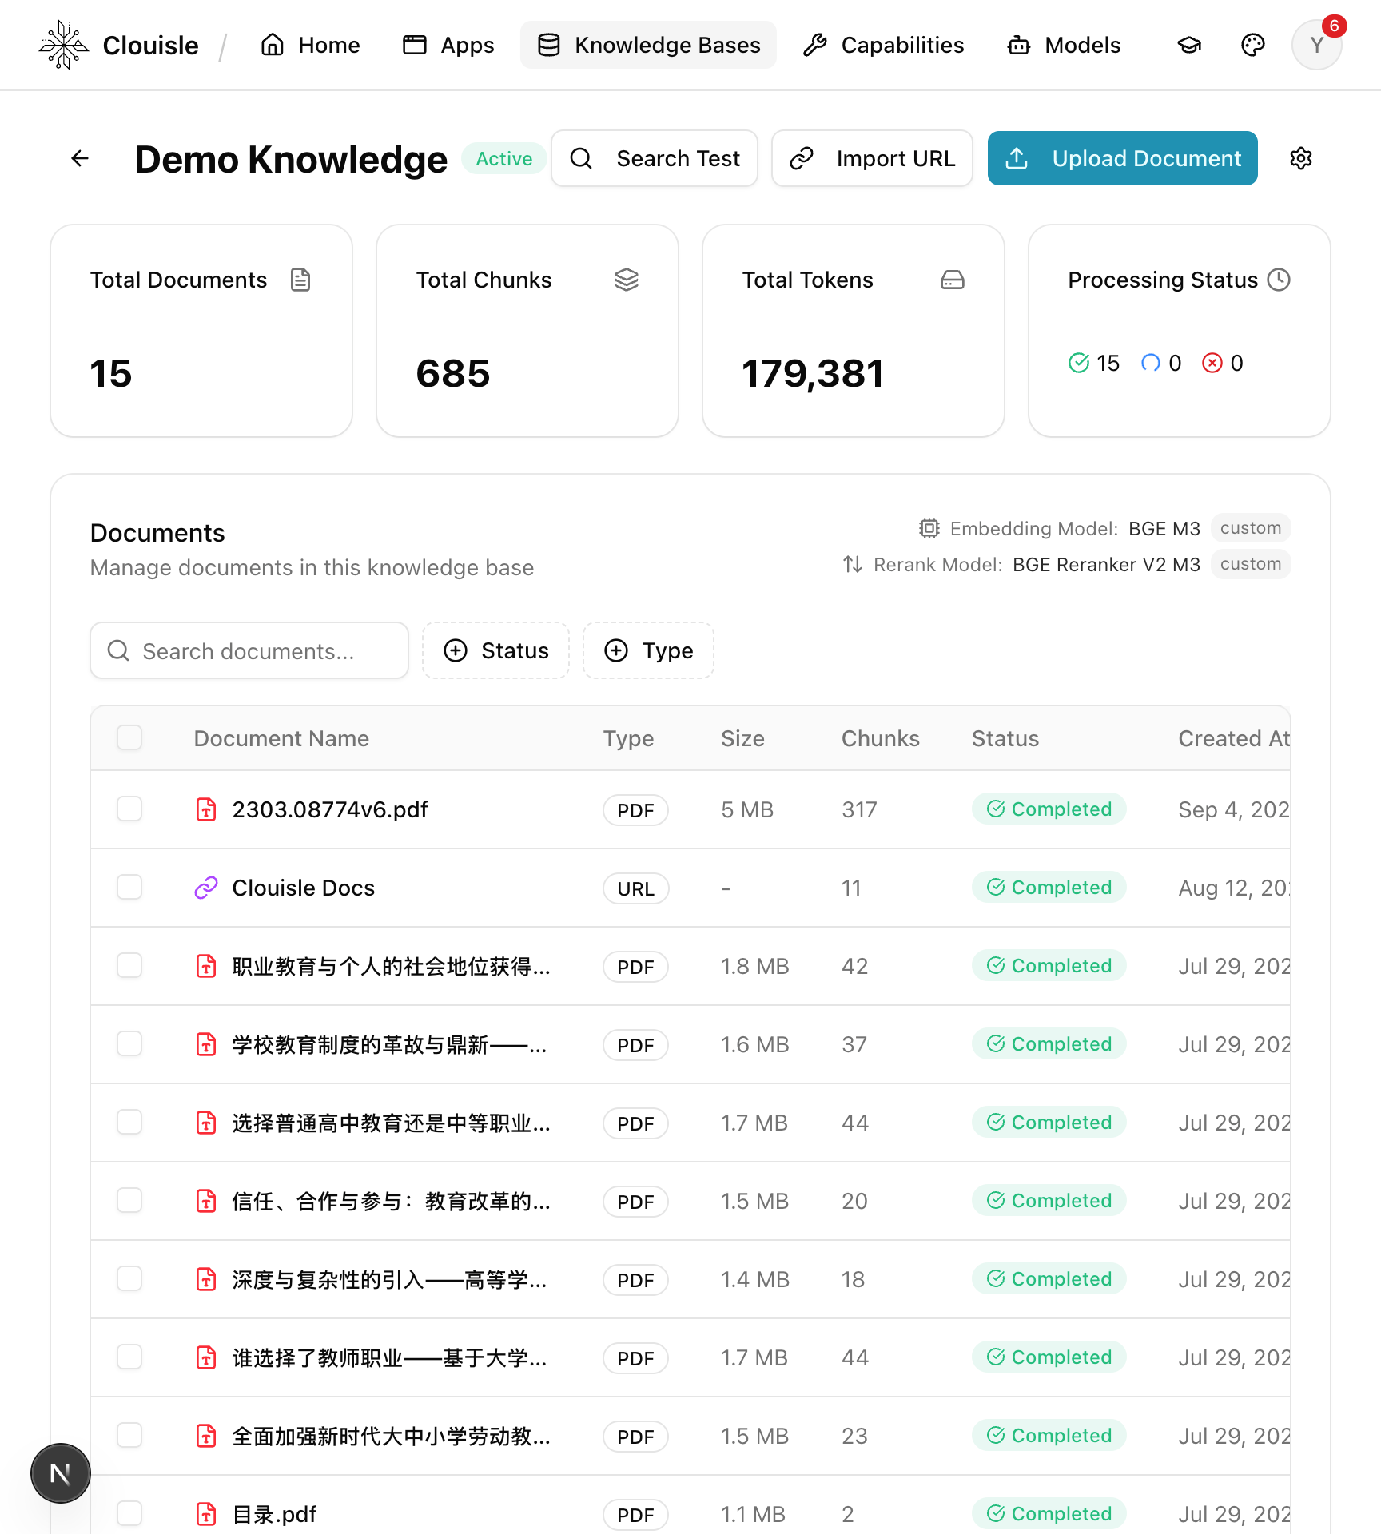Click the 317 chunks cell

coord(859,809)
